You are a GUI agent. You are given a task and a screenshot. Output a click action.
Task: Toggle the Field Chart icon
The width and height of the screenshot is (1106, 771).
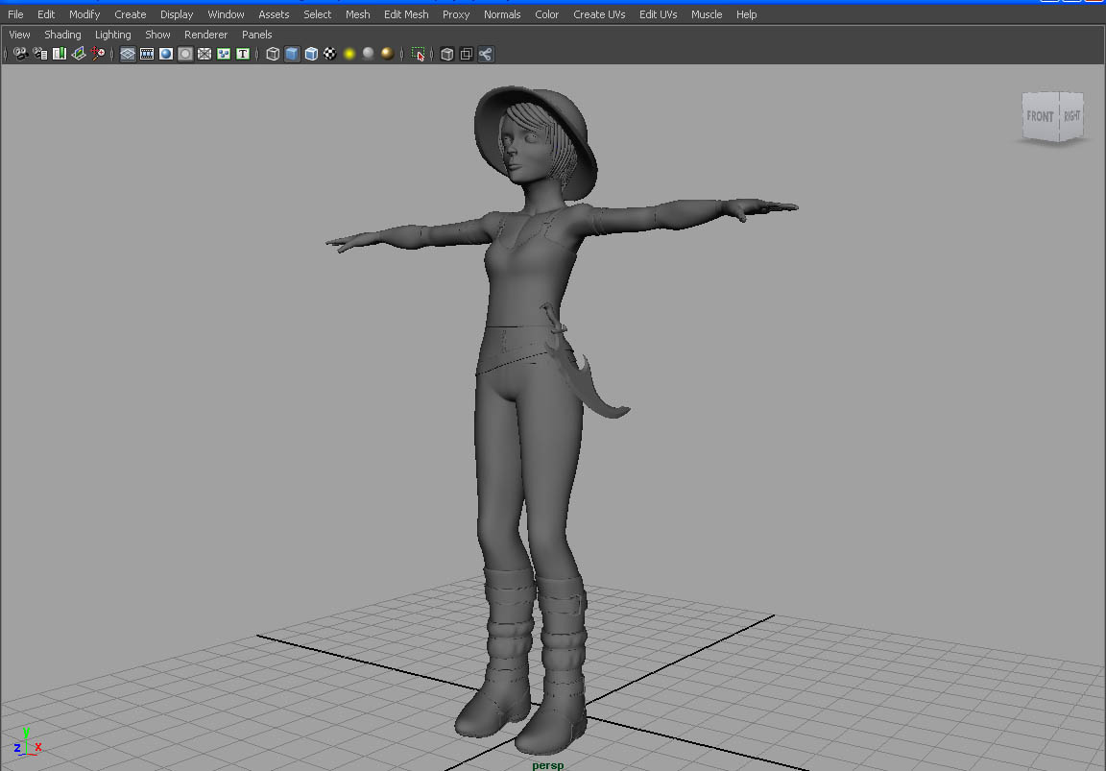click(x=204, y=55)
